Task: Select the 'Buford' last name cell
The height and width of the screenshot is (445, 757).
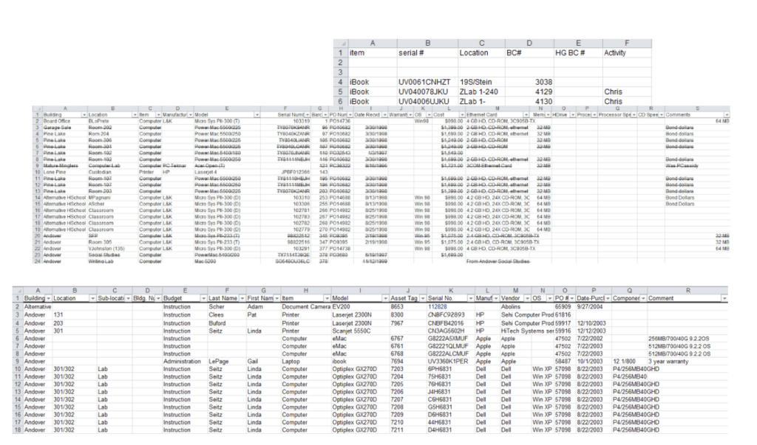Action: 226,323
